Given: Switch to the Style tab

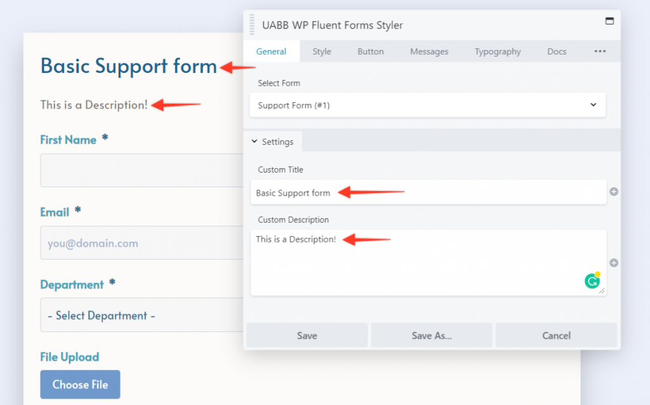Looking at the screenshot, I should click(322, 51).
